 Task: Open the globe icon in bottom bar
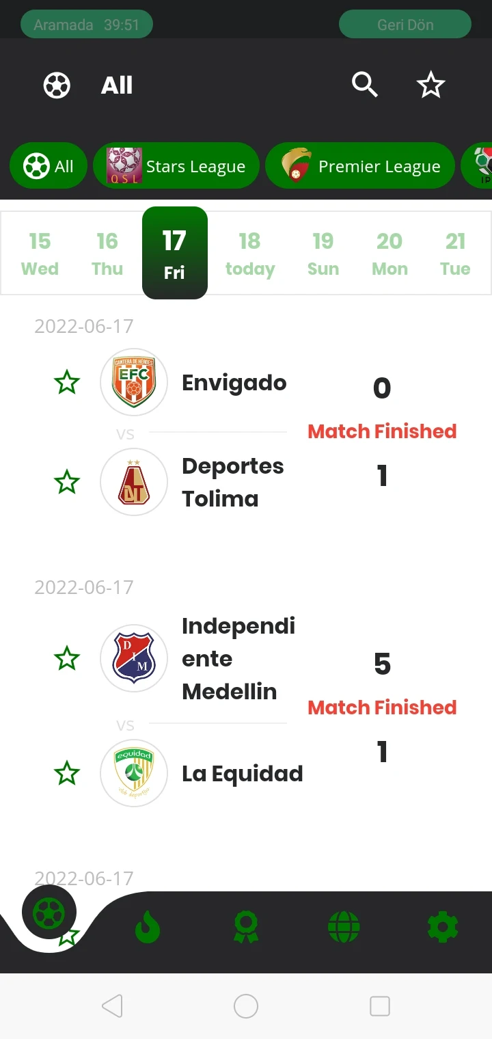[x=344, y=928]
